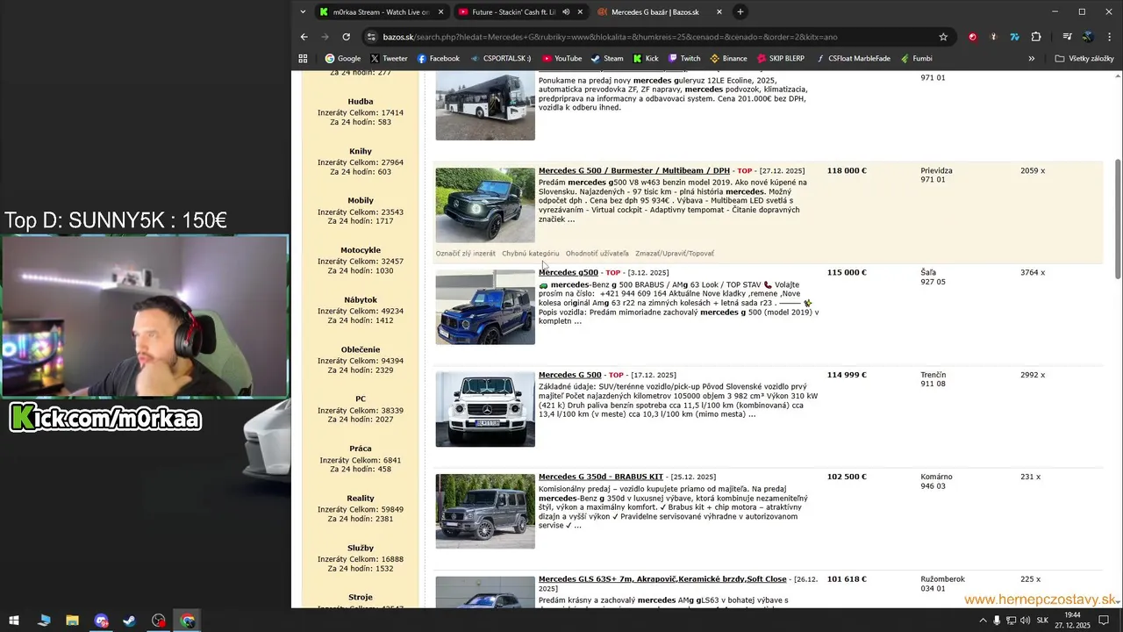Screen dimensions: 1123x632
Task: Open the Všetky záložky bookmarks folder
Action: (1084, 59)
